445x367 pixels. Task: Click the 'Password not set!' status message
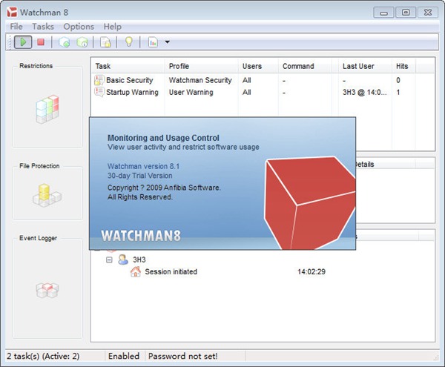pyautogui.click(x=183, y=356)
